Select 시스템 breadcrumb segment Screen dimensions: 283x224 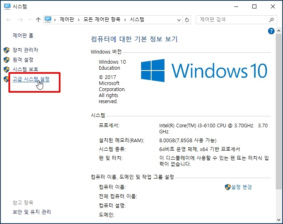coord(137,19)
